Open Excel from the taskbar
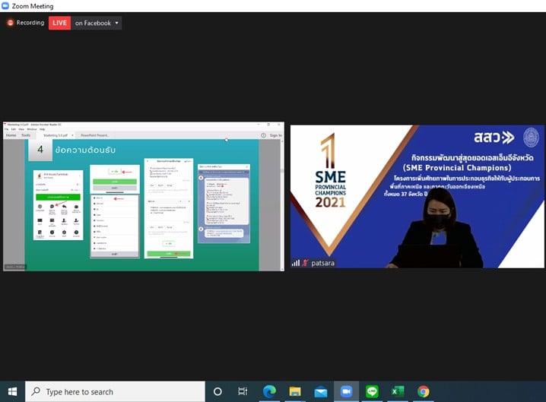The image size is (546, 402). 398,391
